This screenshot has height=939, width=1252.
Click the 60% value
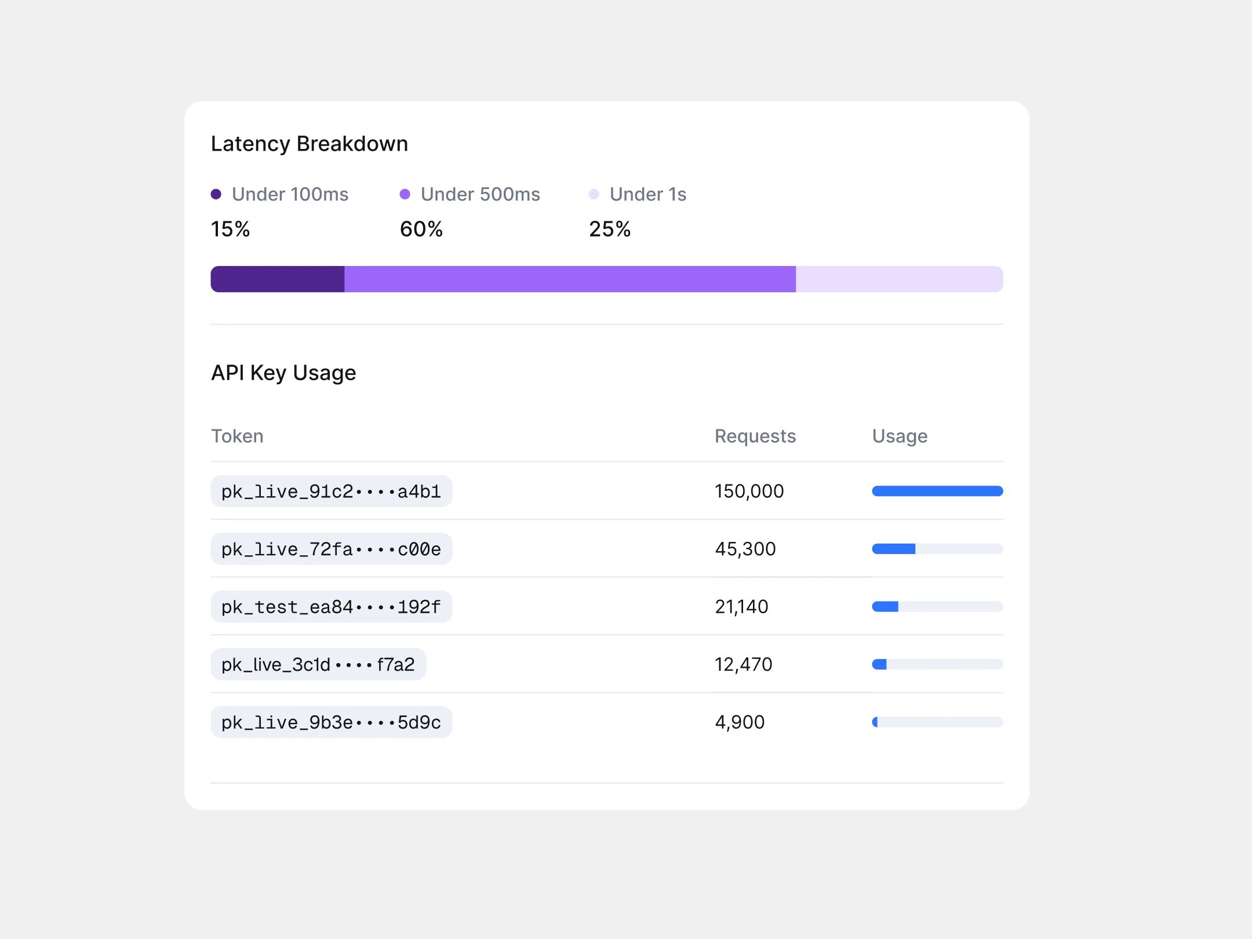421,229
